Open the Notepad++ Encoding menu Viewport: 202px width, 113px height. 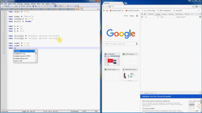point(20,4)
